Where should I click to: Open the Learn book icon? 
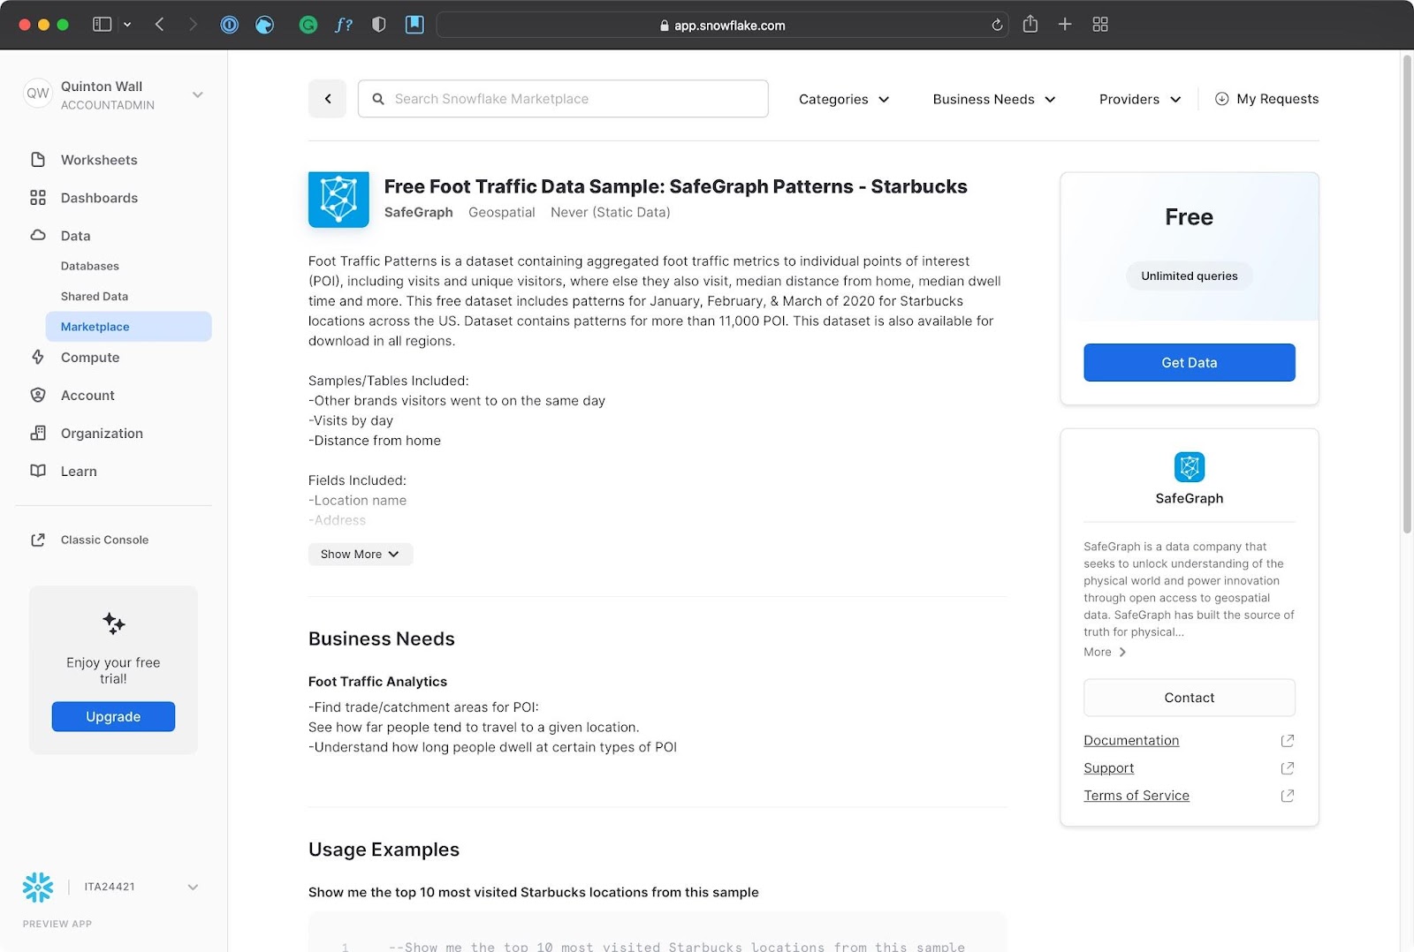pos(38,472)
